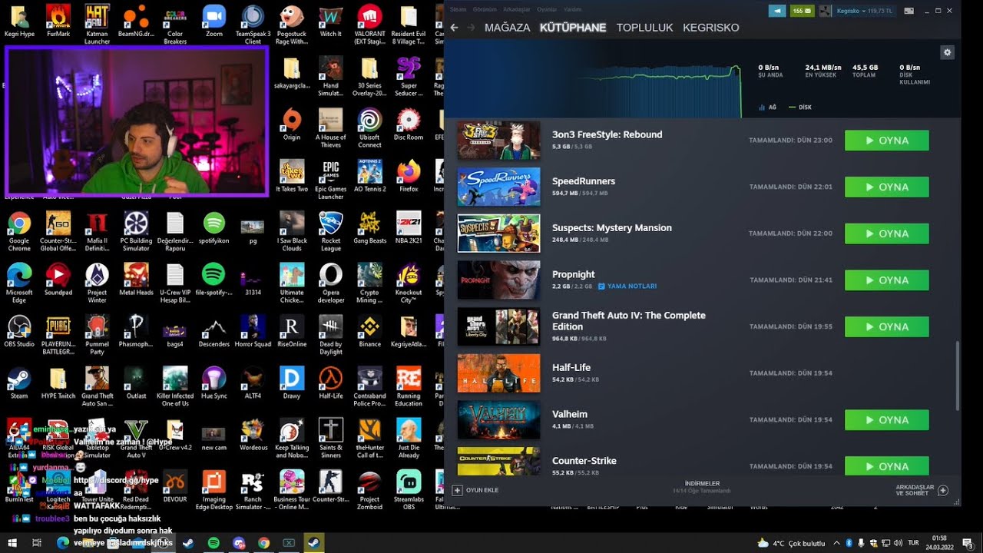Open the taskbar weather widget
Screen dimensions: 983x553
click(790, 542)
